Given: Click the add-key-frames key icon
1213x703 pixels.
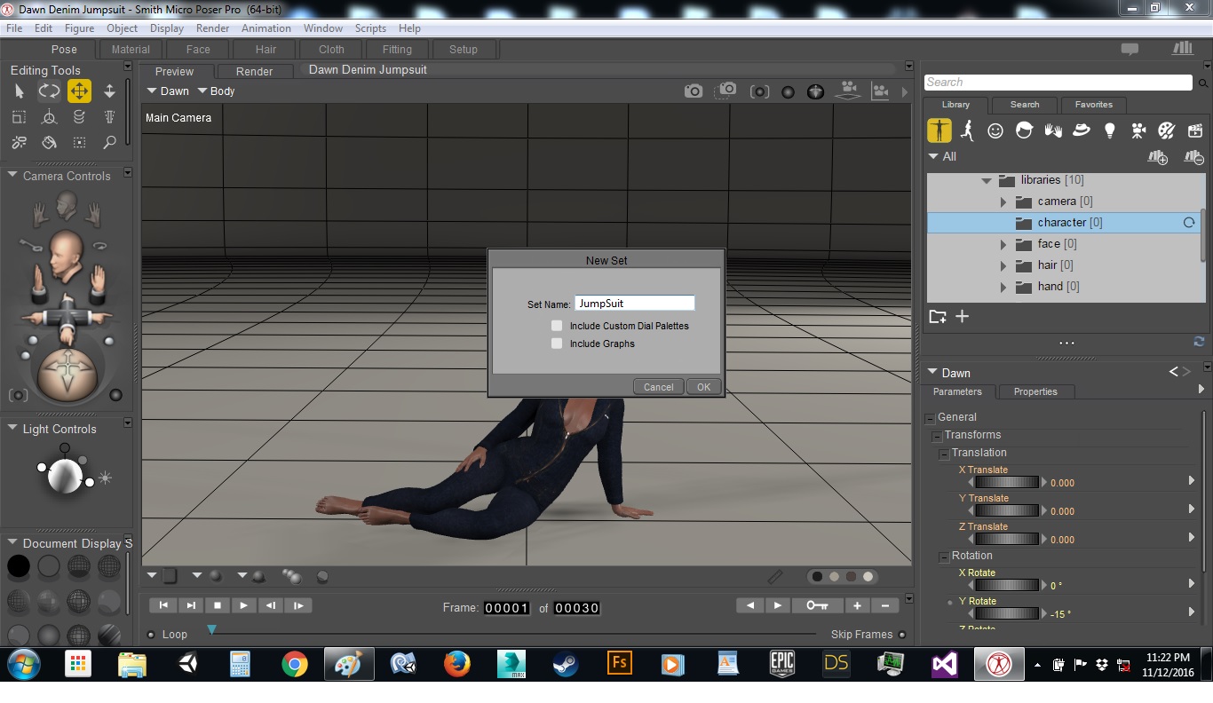Looking at the screenshot, I should [x=816, y=605].
